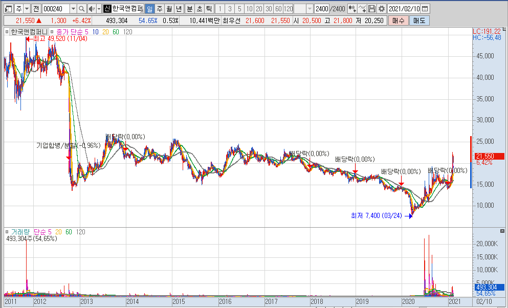Click the 2400 bar count input field
The height and width of the screenshot is (308, 508).
click(322, 9)
